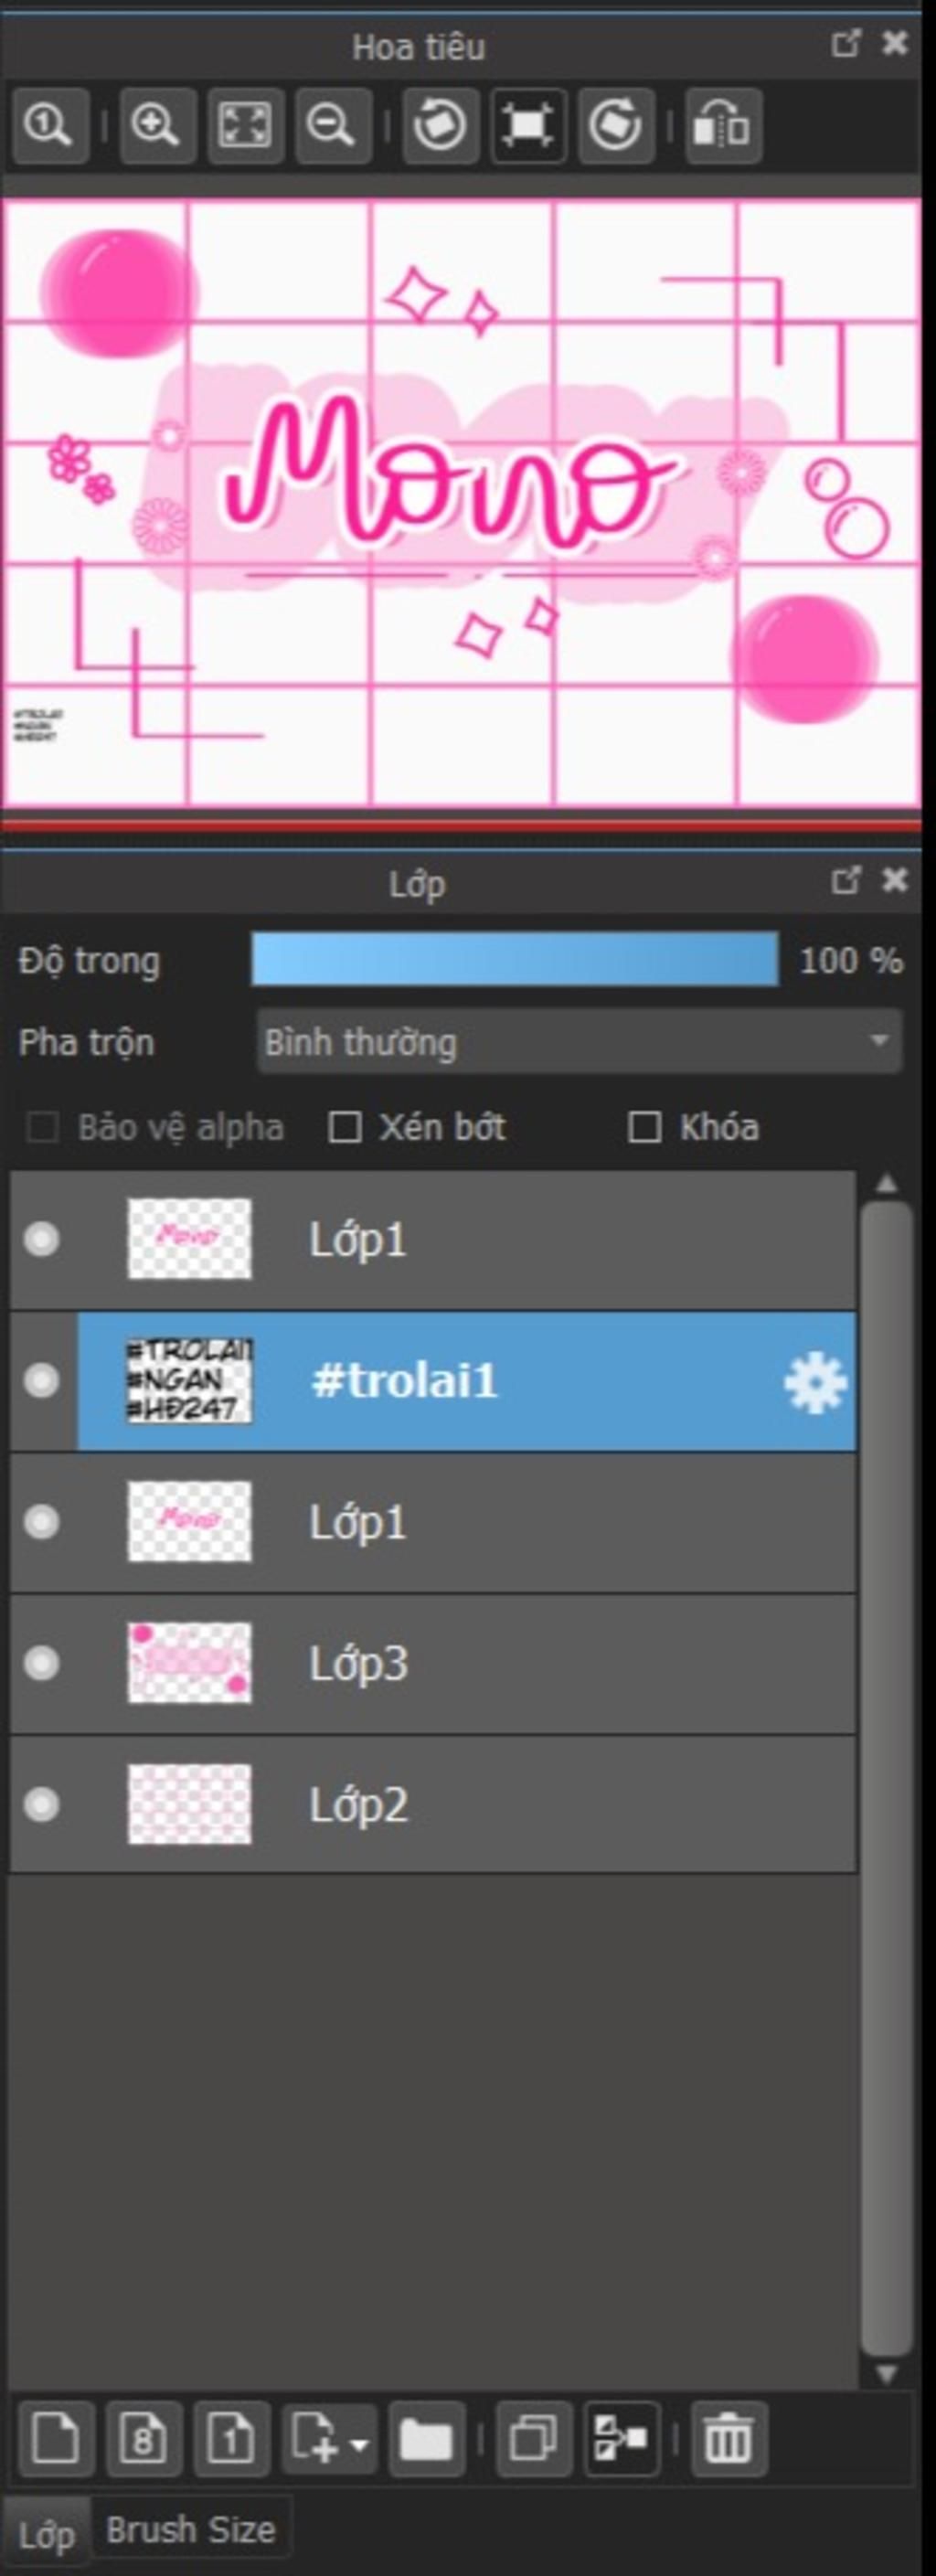Rotate the canvas view left
This screenshot has width=936, height=2576.
click(x=440, y=126)
